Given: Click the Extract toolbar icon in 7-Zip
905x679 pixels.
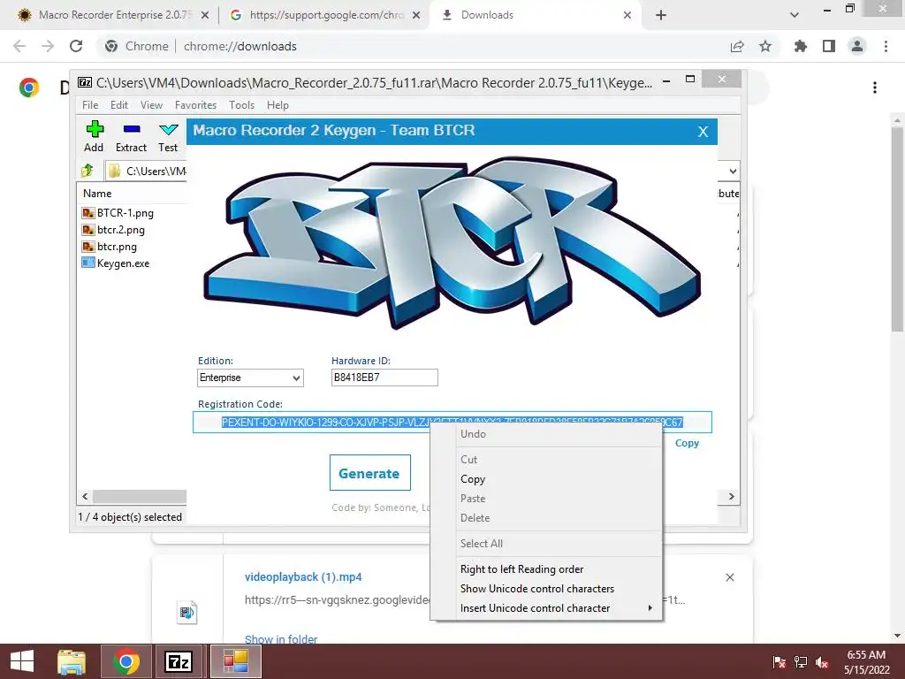Looking at the screenshot, I should [x=131, y=136].
